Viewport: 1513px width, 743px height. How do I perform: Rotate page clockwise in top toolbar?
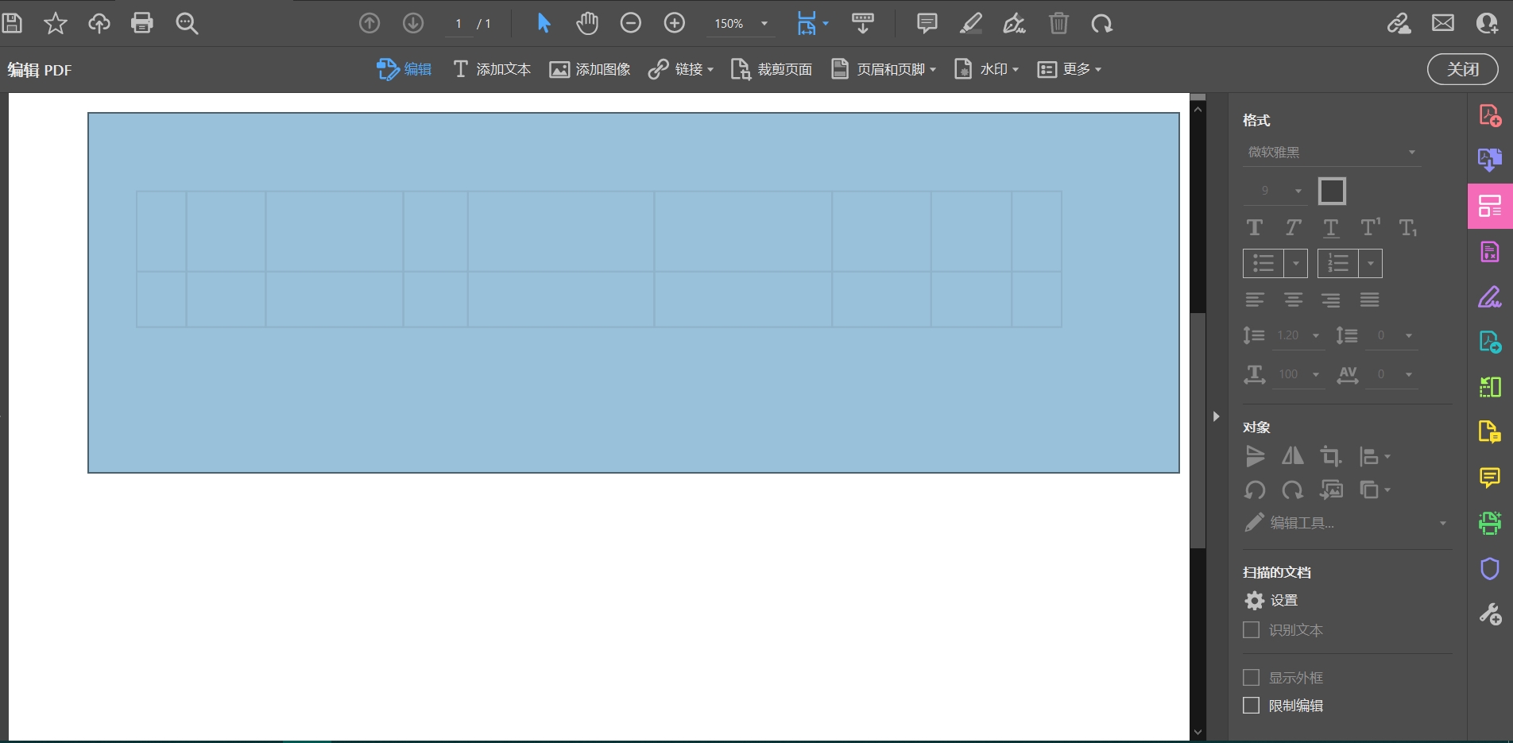pos(1102,23)
